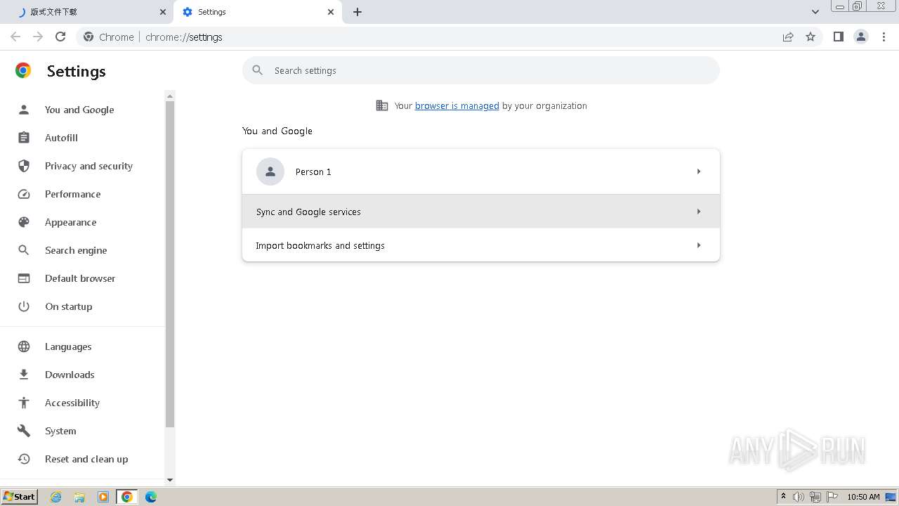This screenshot has width=899, height=506.
Task: Click the Performance gauge icon
Action: pos(24,194)
